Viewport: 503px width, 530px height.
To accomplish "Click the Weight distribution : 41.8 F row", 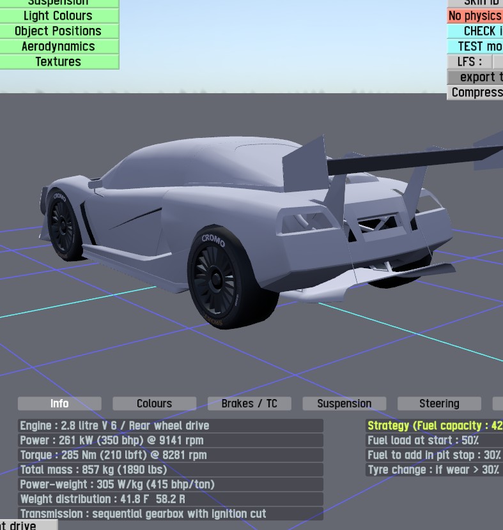I will (x=171, y=499).
